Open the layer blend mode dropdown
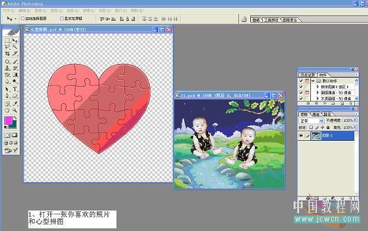The image size is (368, 231). [x=321, y=121]
